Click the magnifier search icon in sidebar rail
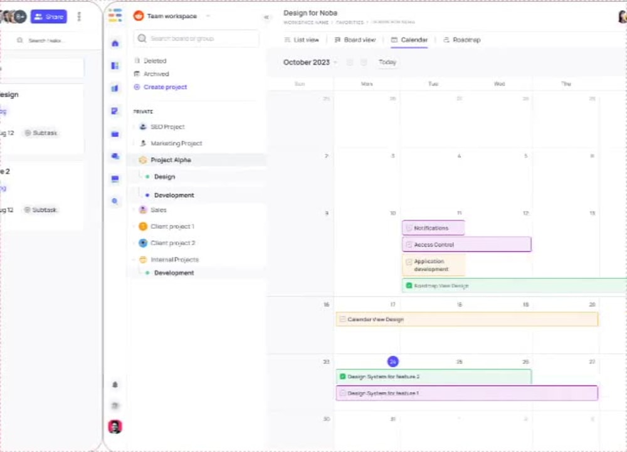This screenshot has width=627, height=452. click(x=115, y=201)
